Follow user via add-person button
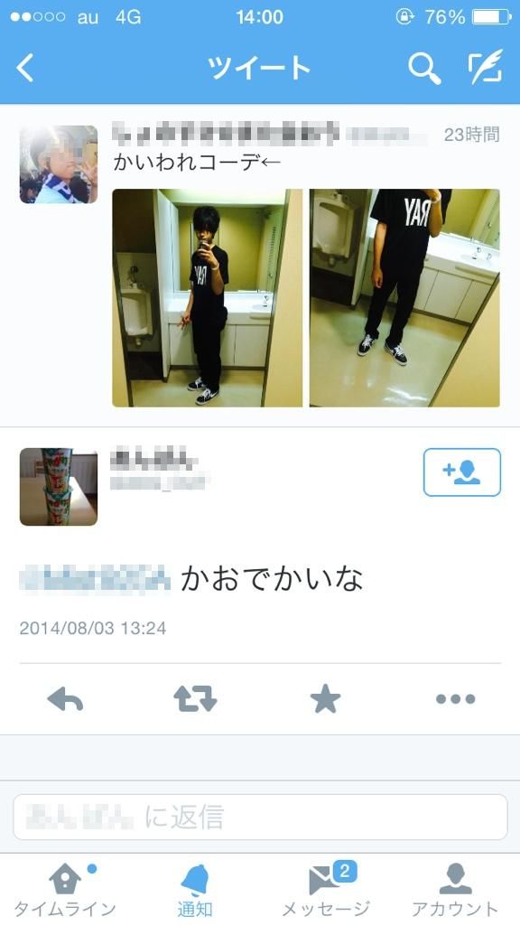520x925 pixels. pyautogui.click(x=462, y=472)
